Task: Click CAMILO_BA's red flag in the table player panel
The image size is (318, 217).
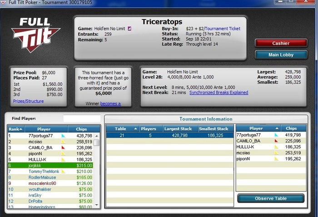Action: point(276,141)
